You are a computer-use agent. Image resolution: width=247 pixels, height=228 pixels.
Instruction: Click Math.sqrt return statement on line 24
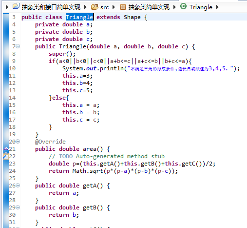(114, 171)
